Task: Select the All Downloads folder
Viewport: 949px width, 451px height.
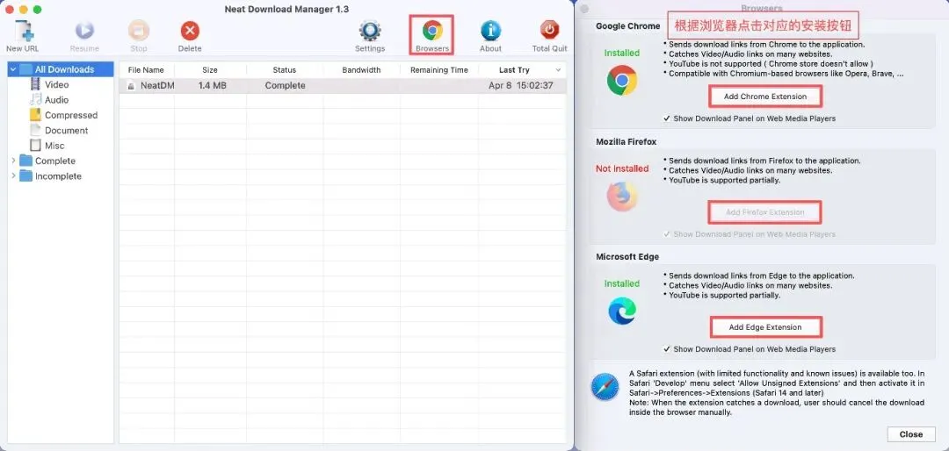Action: 61,69
